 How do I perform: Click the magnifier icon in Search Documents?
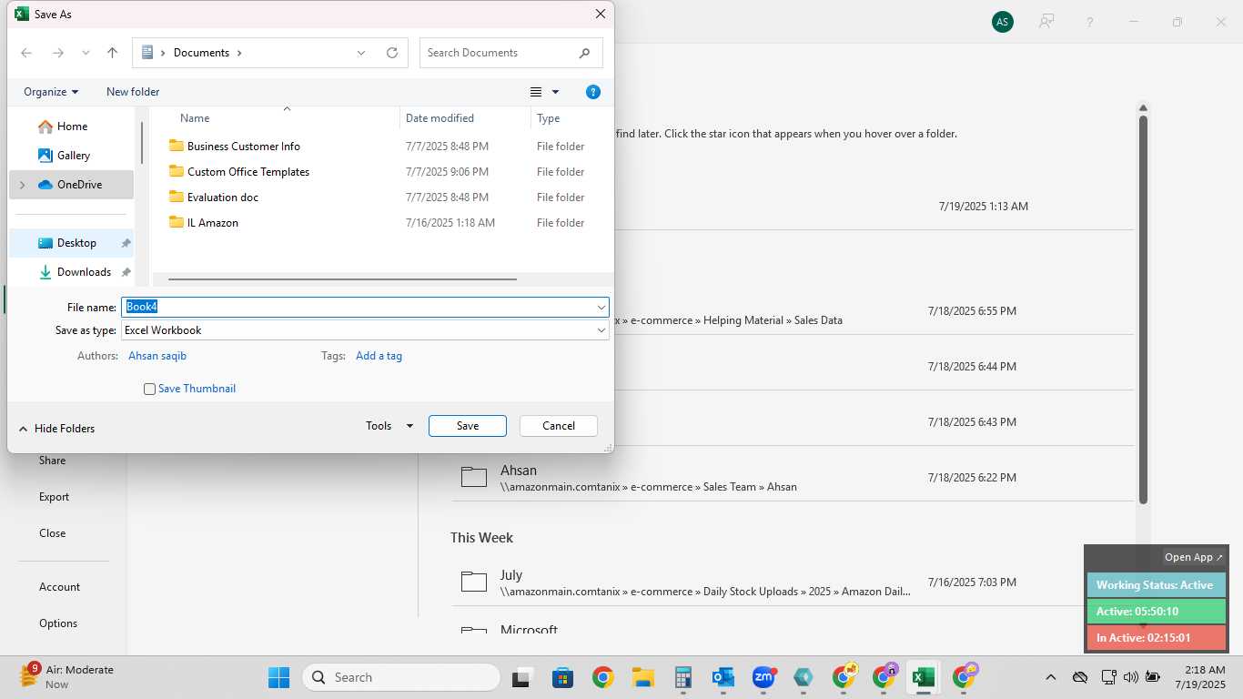pyautogui.click(x=585, y=53)
